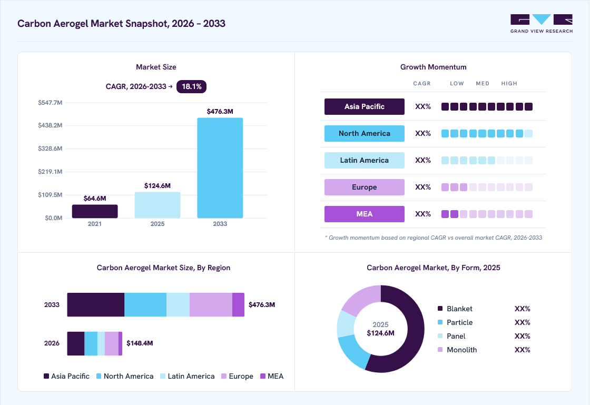Click the donut center $124.6M value

point(380,333)
